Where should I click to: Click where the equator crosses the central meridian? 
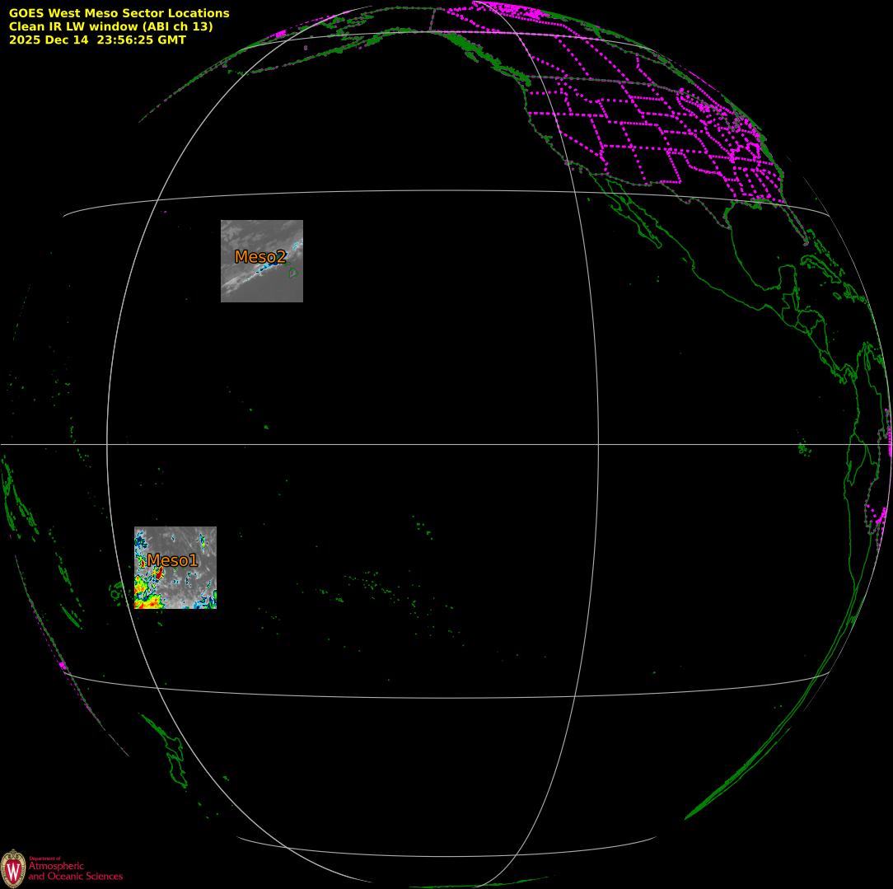tap(598, 445)
